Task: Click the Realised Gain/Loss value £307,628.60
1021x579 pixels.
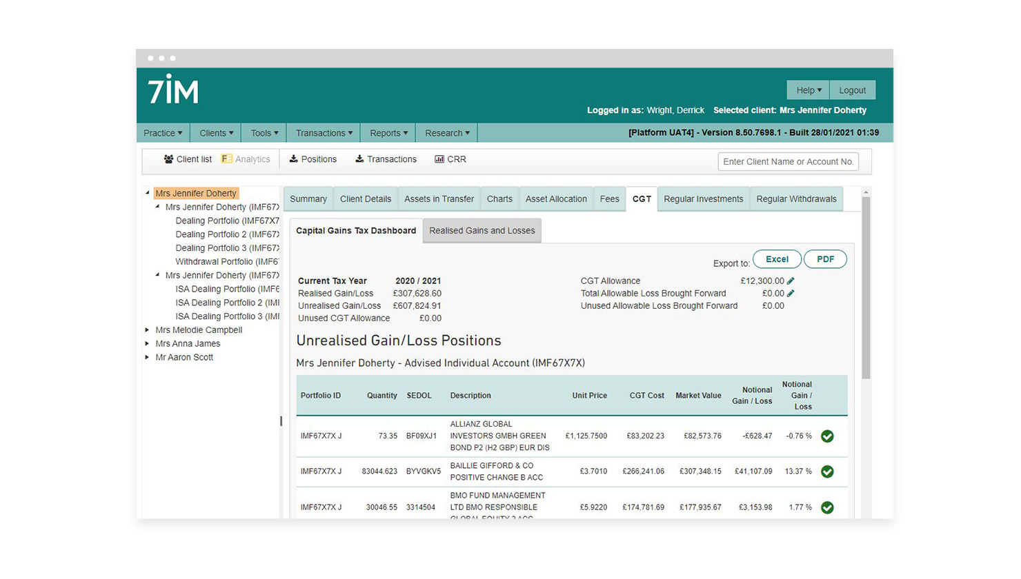Action: click(x=417, y=294)
